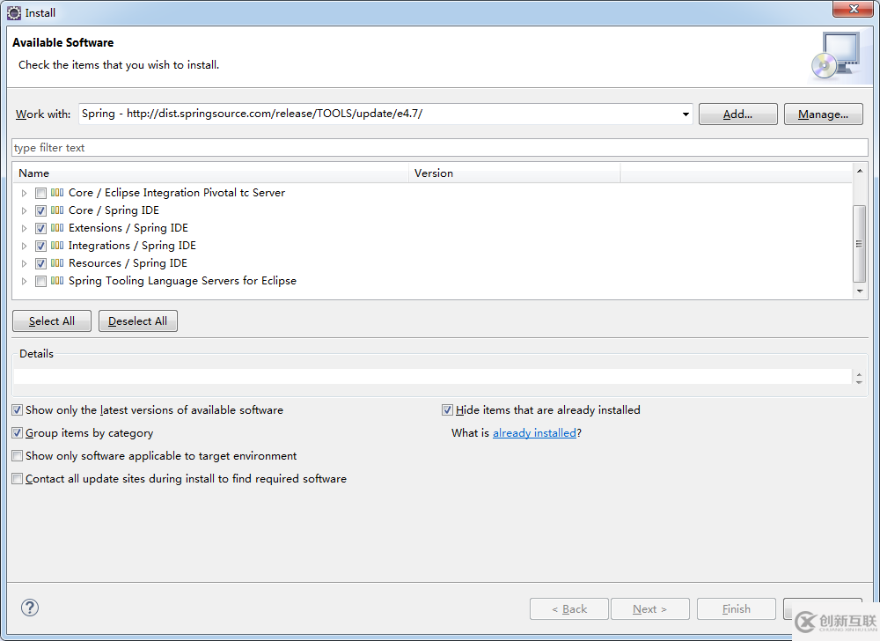Image resolution: width=880 pixels, height=641 pixels.
Task: Click inside the Details text area
Action: (432, 377)
